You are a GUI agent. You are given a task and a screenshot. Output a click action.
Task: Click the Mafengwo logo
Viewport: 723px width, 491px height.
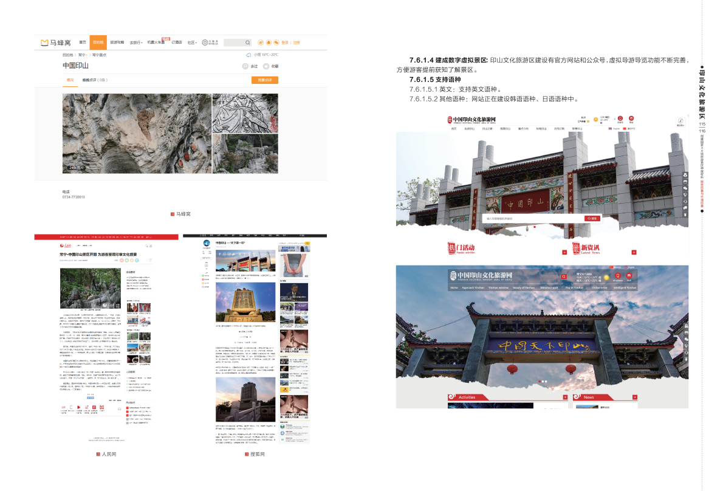pos(56,43)
